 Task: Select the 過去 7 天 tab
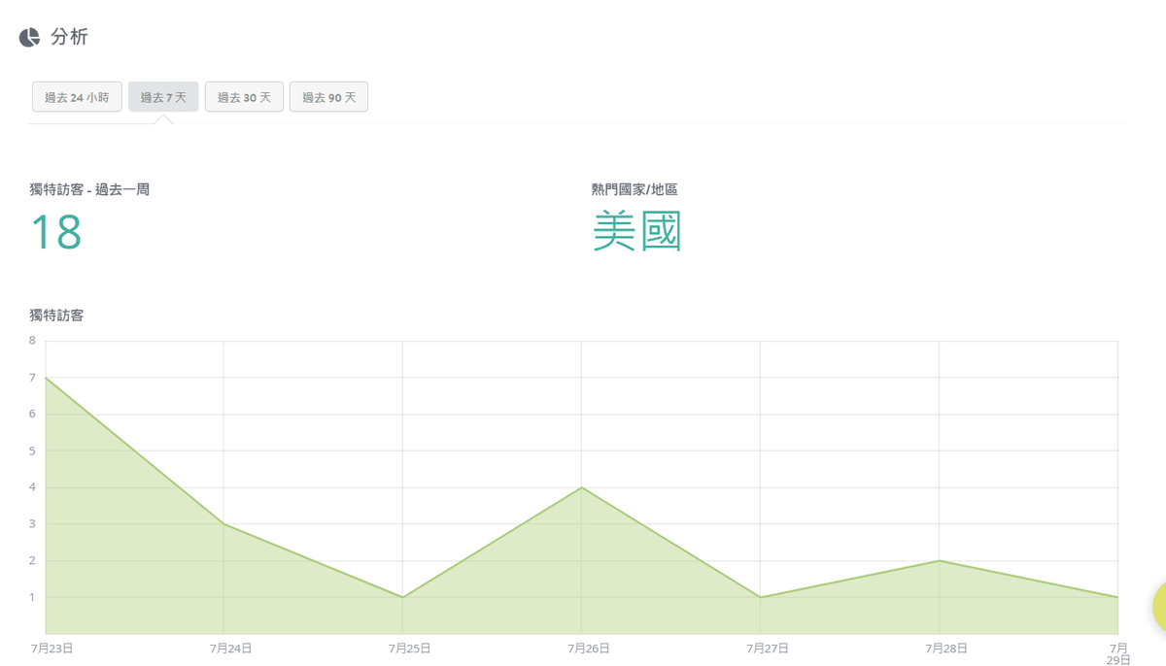[163, 97]
